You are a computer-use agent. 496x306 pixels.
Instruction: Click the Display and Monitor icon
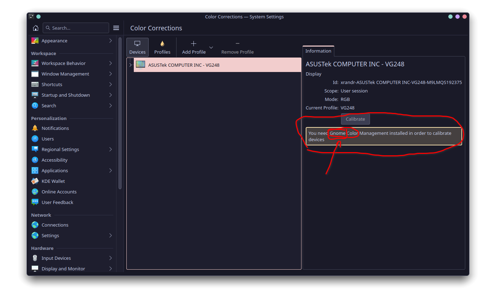coord(35,269)
